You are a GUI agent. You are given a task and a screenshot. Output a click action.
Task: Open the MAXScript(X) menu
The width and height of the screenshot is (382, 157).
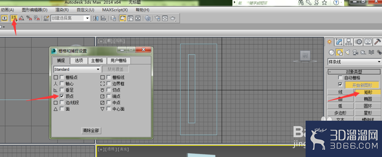115,10
